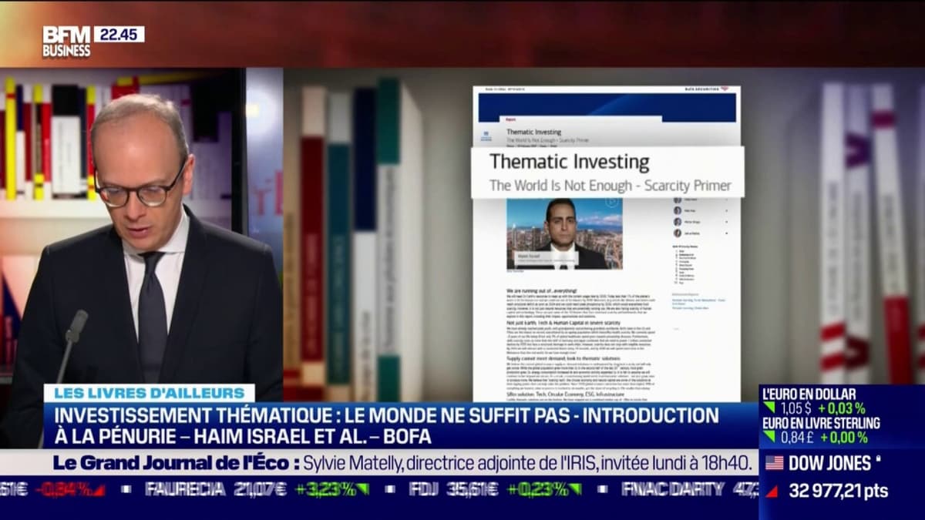Select the Sylvie Matelly programme announcement text
Screen dimensions: 925x520
click(526, 463)
